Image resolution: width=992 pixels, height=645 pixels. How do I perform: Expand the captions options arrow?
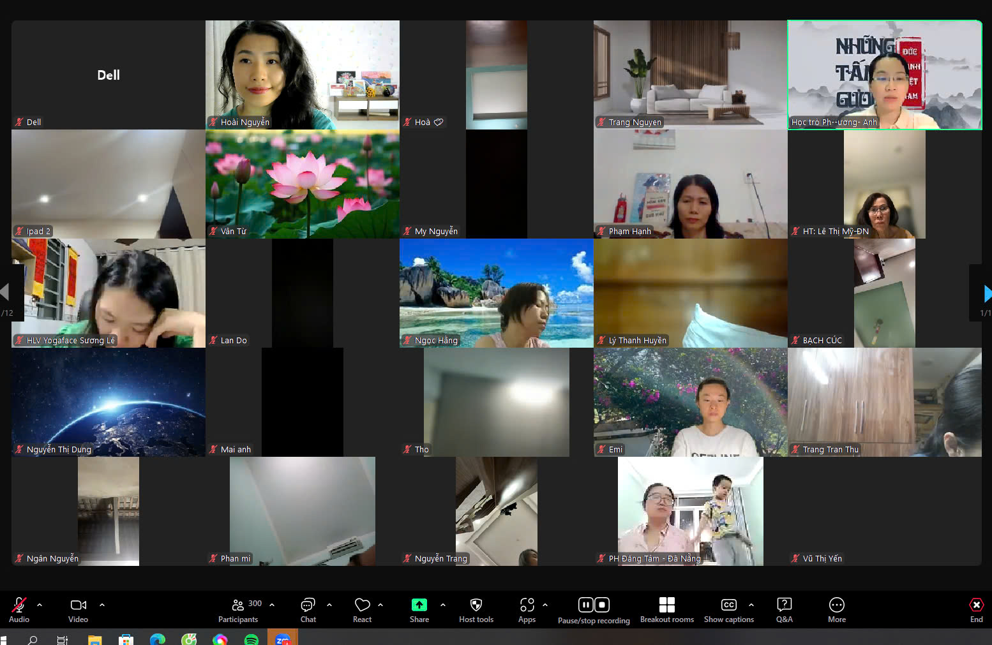tap(751, 604)
